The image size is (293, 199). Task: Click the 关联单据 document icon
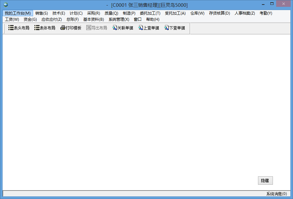115,28
